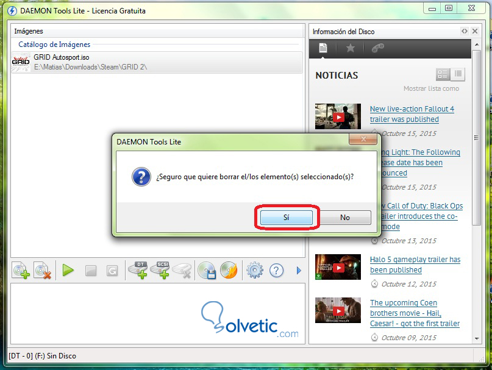Open Preferences with the gear icon
Viewport: 492px width, 370px height.
pyautogui.click(x=254, y=270)
